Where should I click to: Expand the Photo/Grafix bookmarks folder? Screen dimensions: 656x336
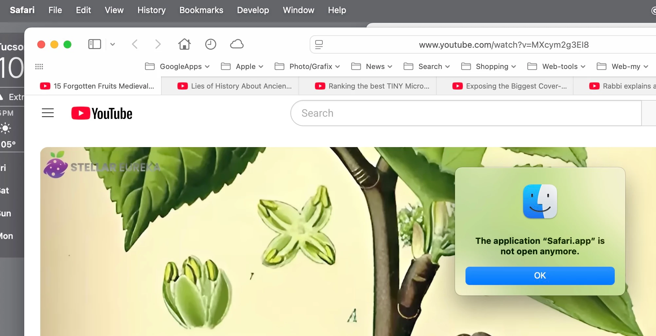point(307,67)
